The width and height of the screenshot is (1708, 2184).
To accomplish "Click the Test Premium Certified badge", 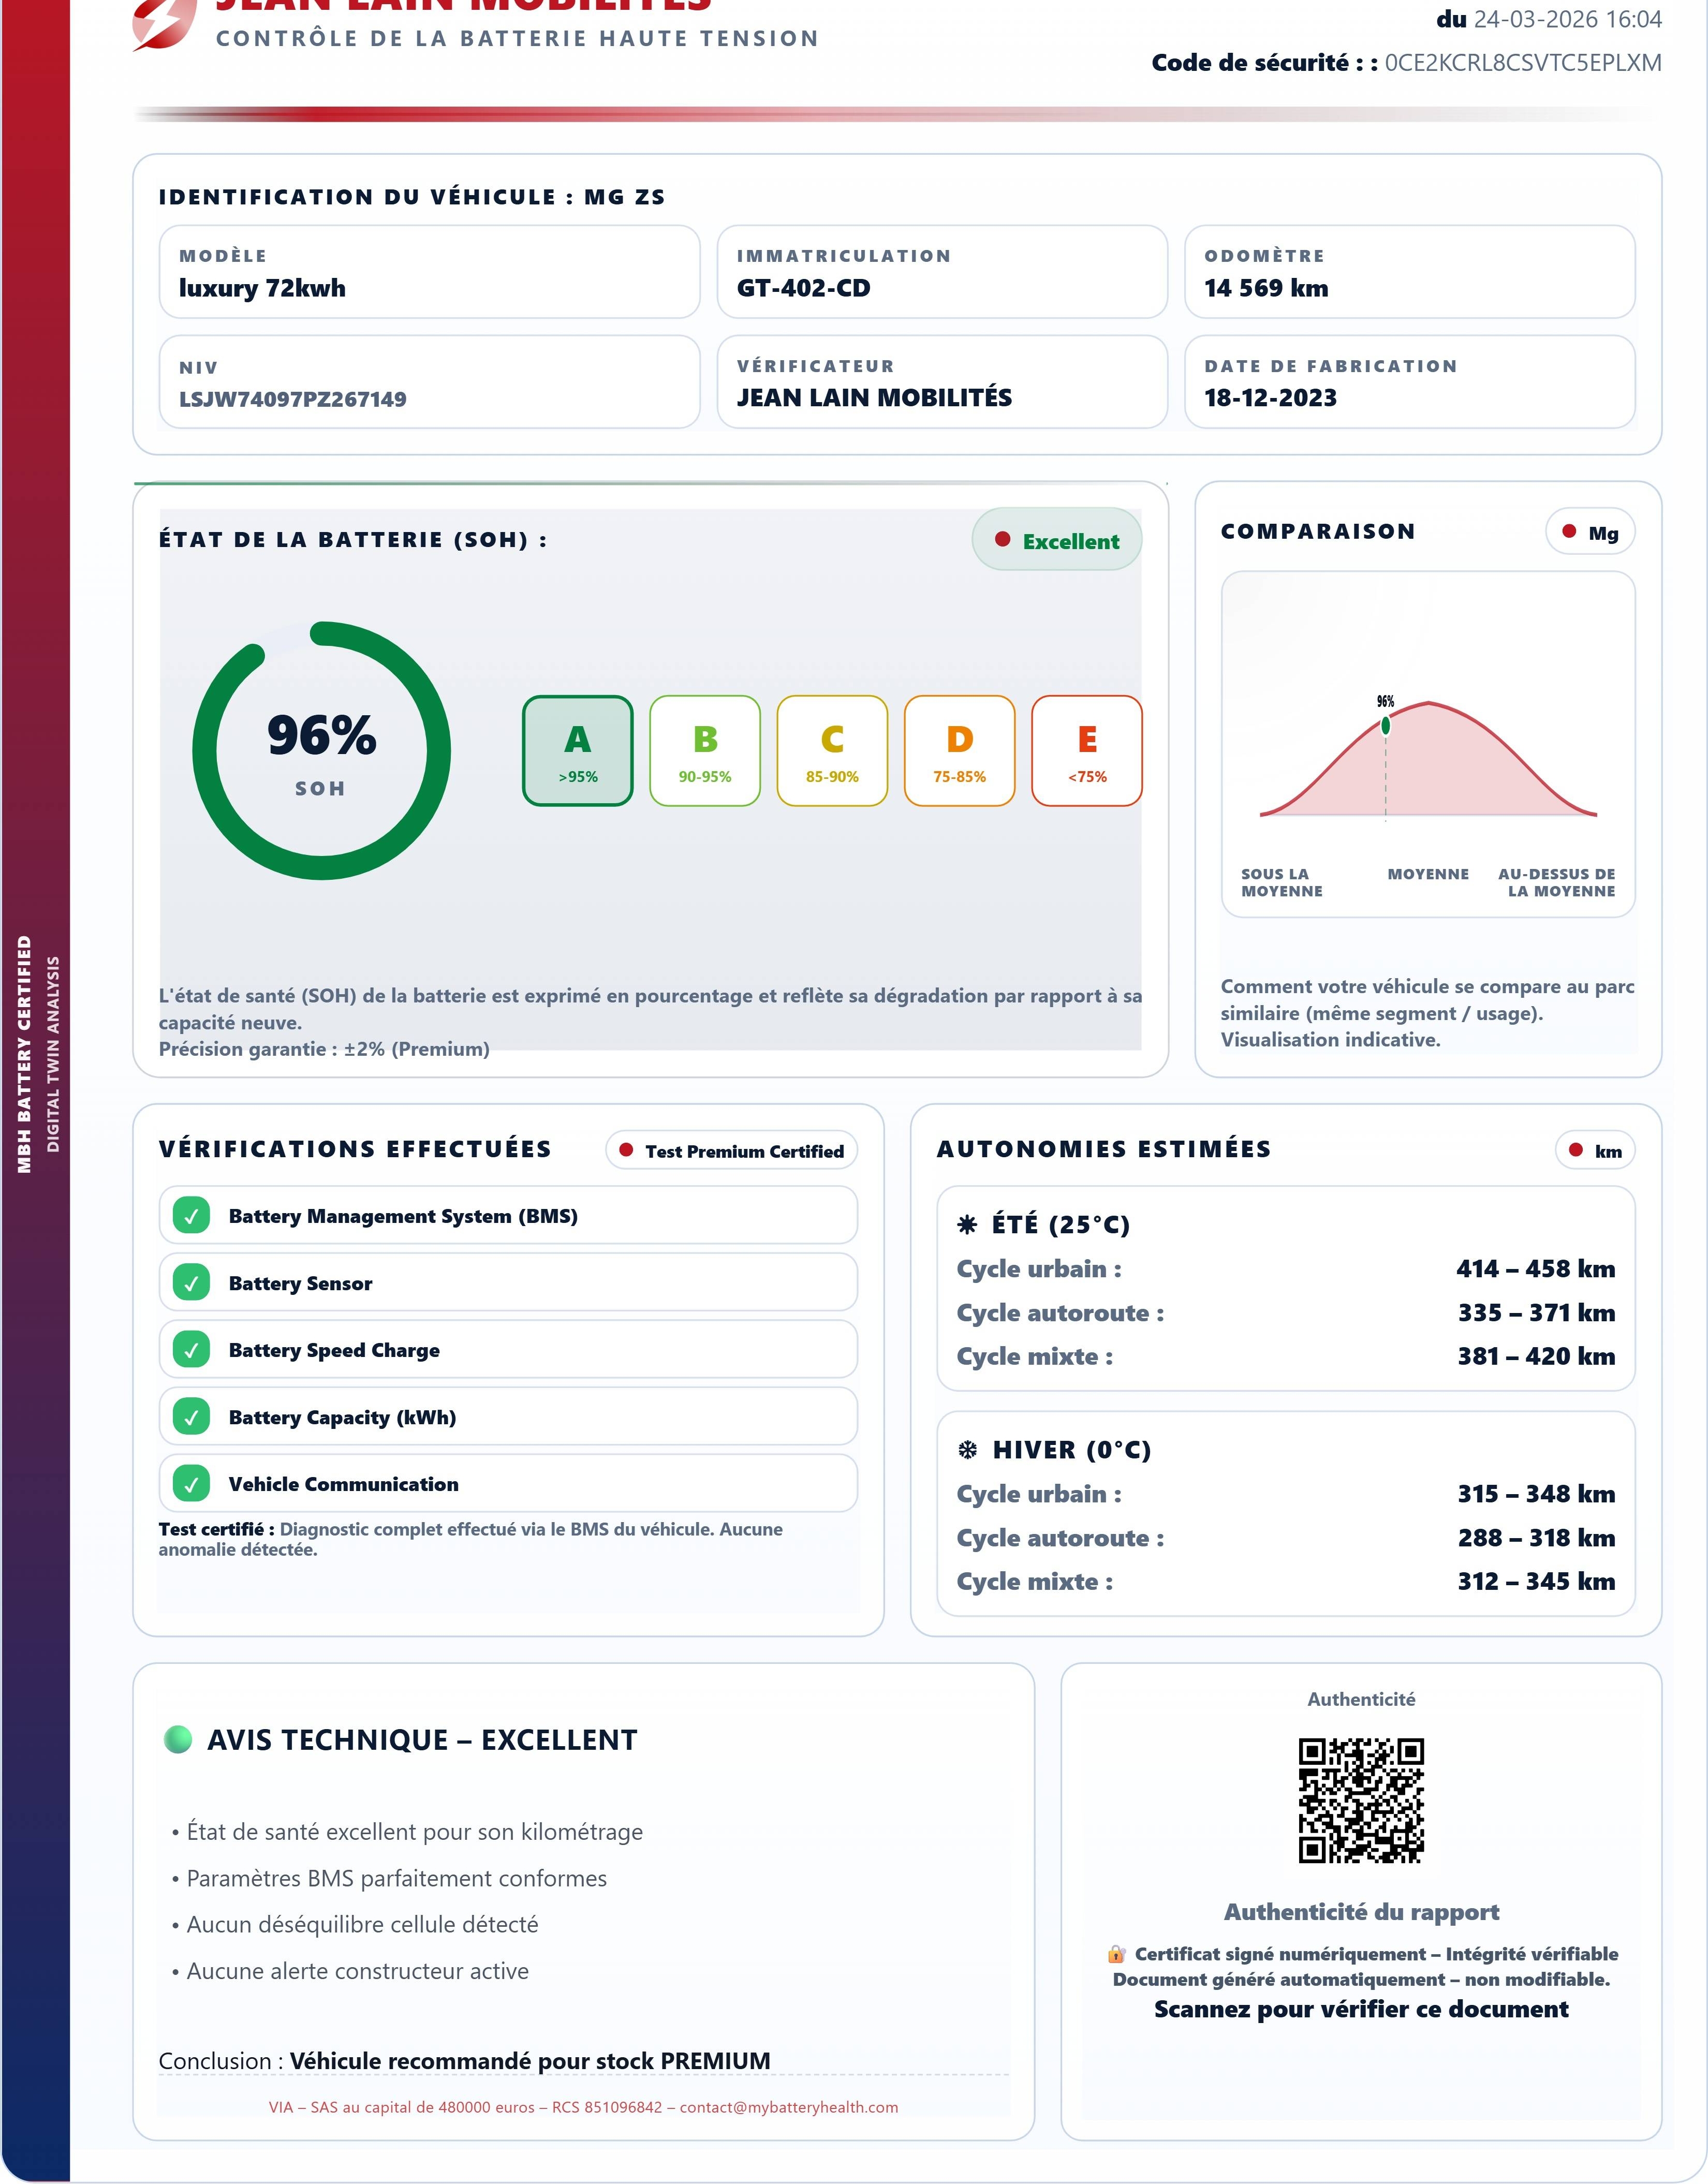I will pos(731,1150).
